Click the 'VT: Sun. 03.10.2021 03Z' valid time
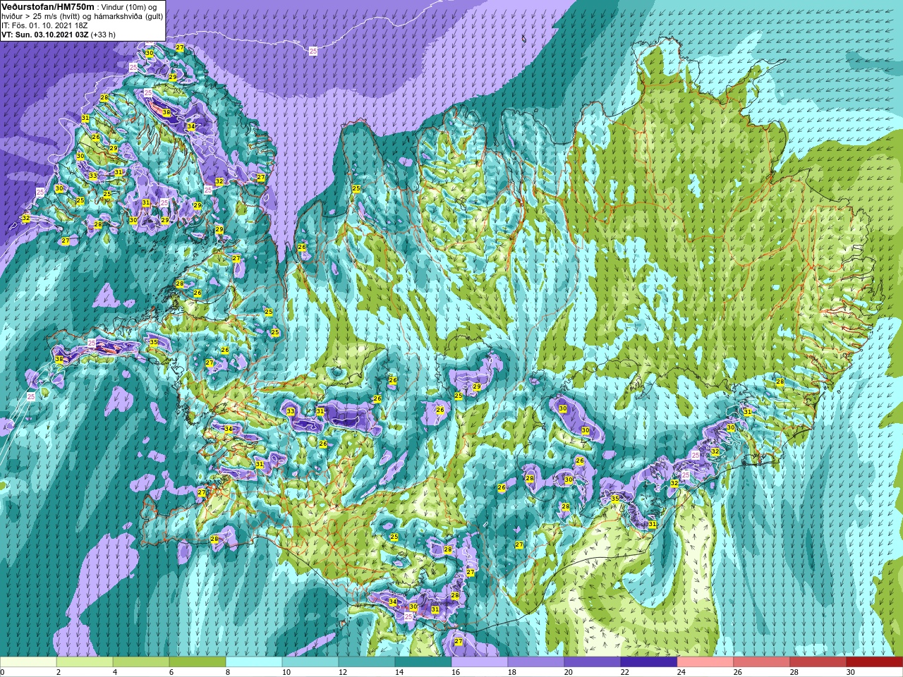Screen dimensions: 903x677 [x=44, y=35]
